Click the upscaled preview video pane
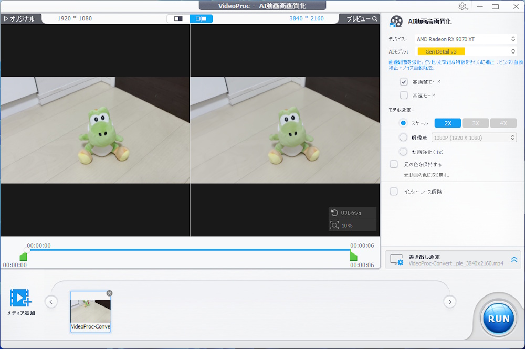 (285, 130)
